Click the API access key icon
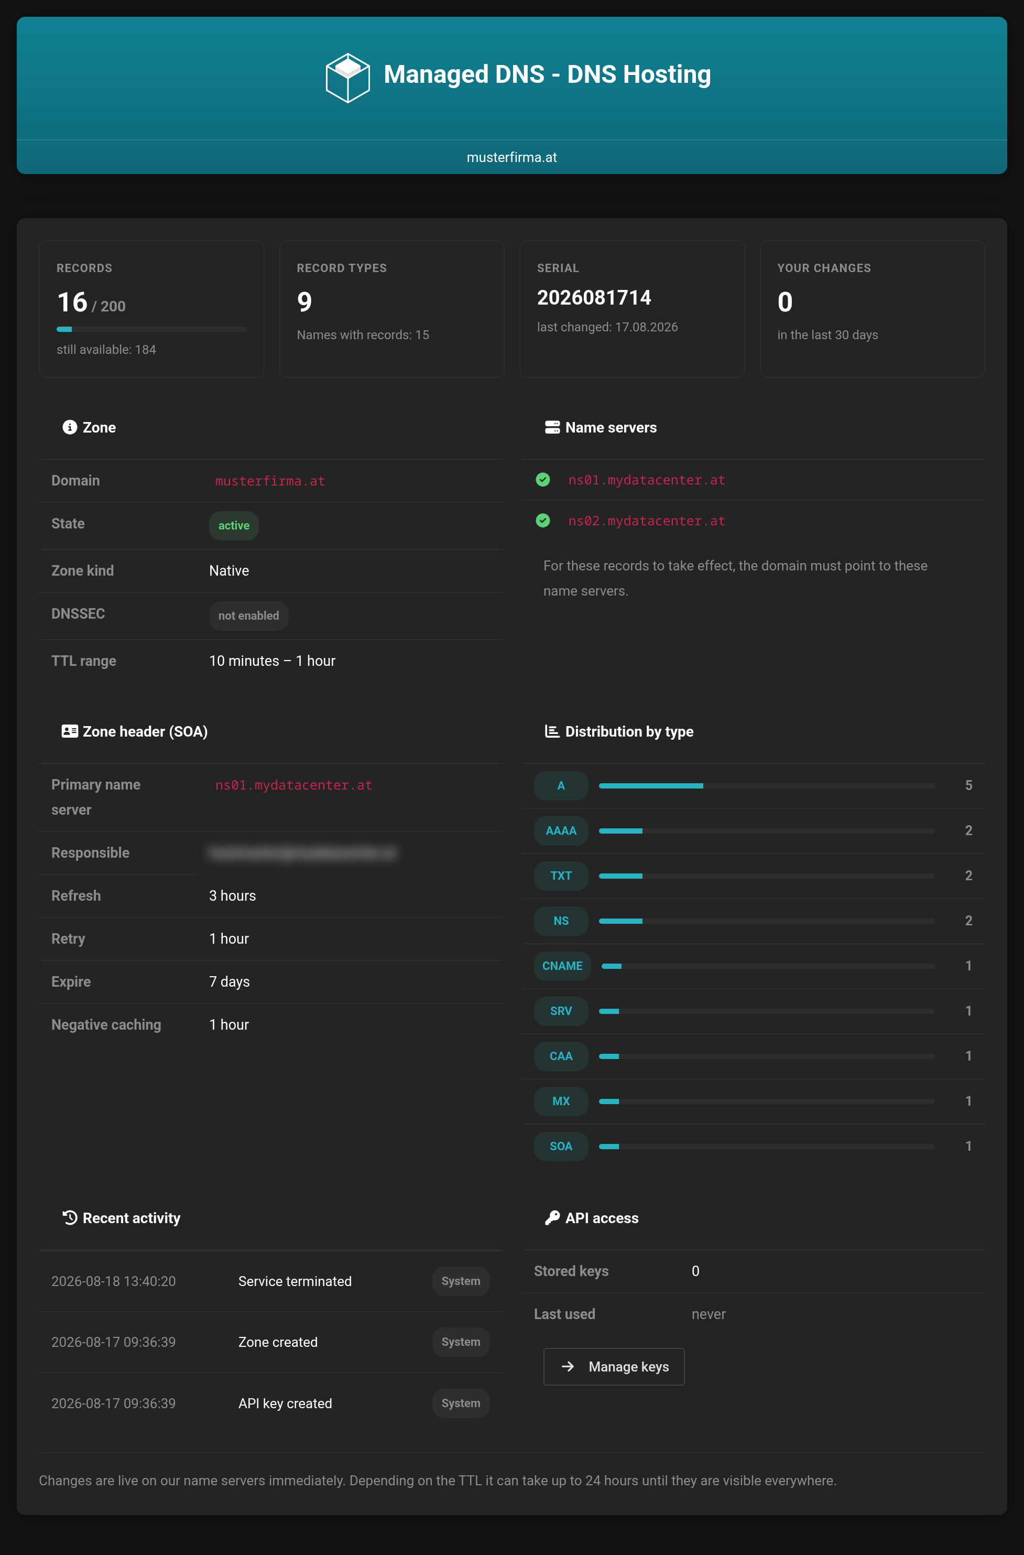This screenshot has height=1555, width=1024. 552,1218
